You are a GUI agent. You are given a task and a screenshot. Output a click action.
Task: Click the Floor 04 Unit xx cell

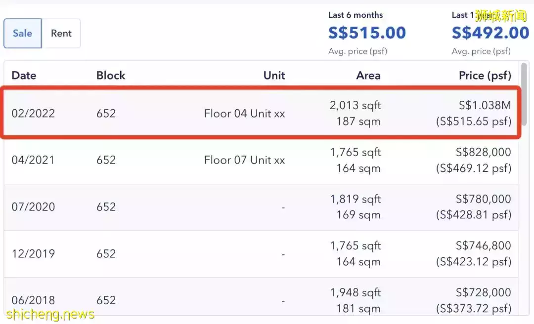pos(244,114)
